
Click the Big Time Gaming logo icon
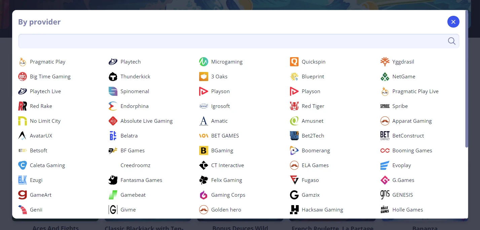click(x=23, y=77)
